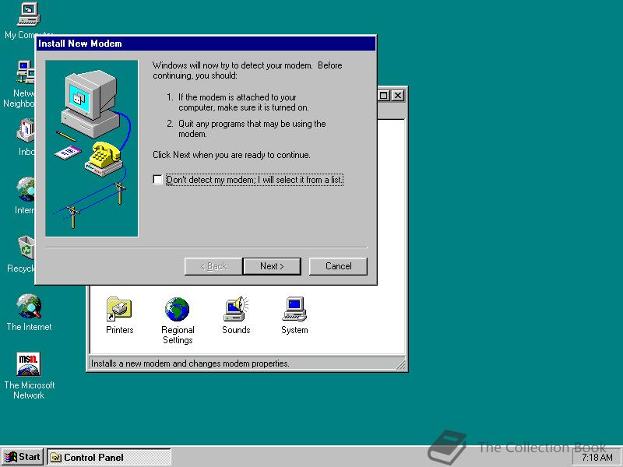623x467 pixels.
Task: Click the Install New Modem title bar
Action: tap(206, 44)
